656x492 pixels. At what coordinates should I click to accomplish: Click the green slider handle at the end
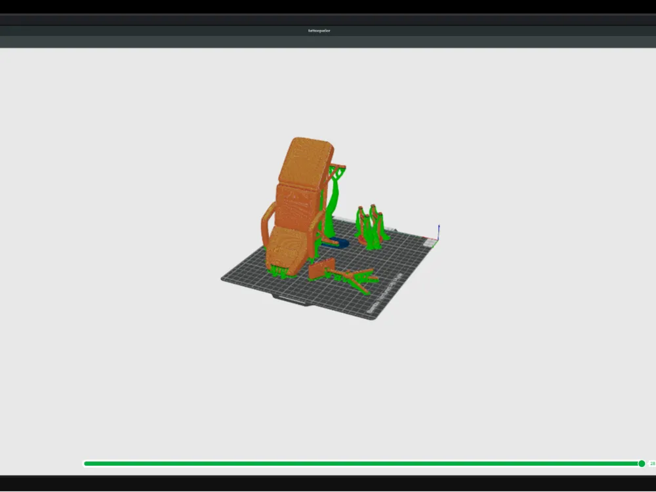(x=642, y=464)
